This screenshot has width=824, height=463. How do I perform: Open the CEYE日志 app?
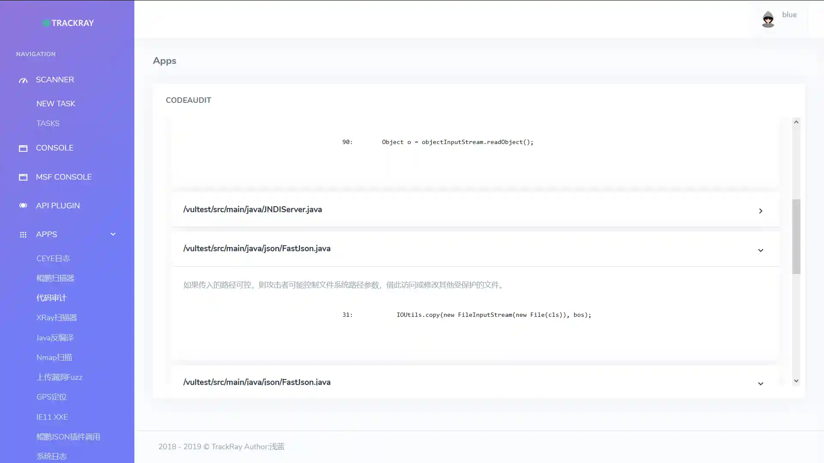53,259
